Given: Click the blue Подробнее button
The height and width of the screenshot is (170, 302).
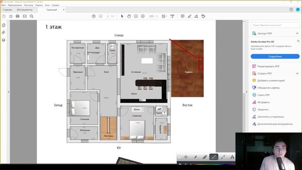Looking at the screenshot, I should (275, 56).
